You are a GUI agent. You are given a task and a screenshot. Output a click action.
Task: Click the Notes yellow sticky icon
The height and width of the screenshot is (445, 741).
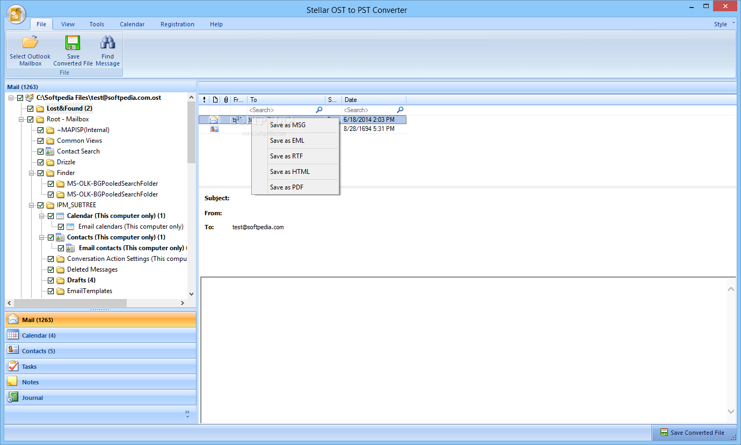(13, 381)
